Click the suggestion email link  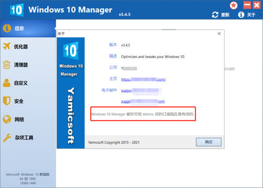(x=143, y=101)
